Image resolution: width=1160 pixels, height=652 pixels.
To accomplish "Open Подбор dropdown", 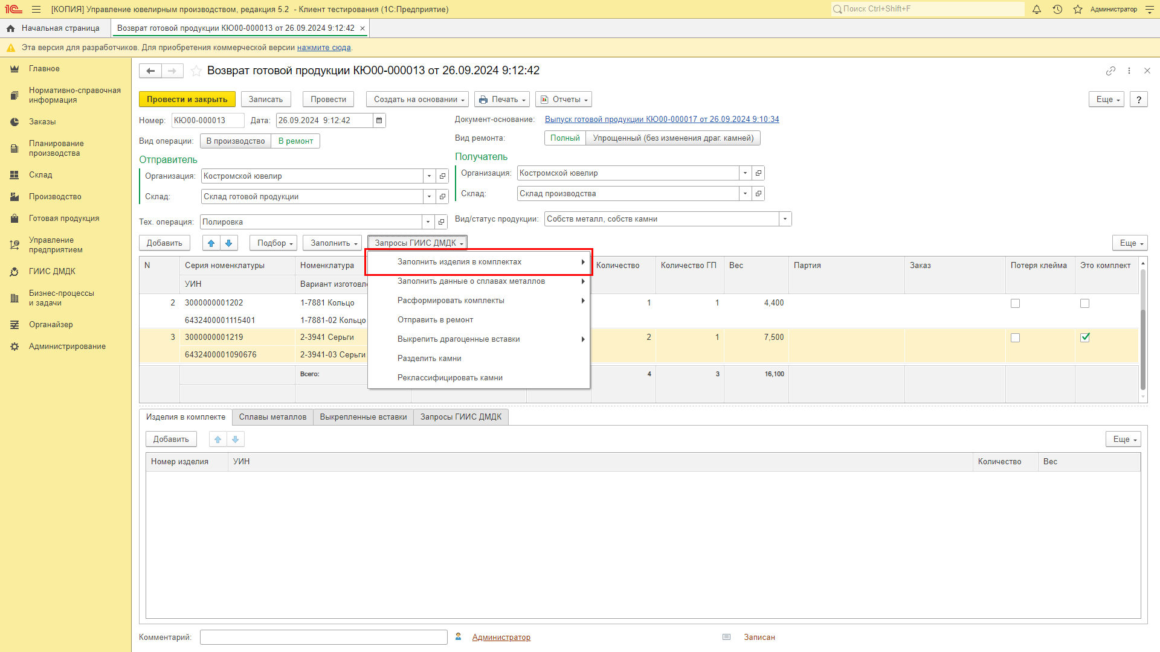I will pyautogui.click(x=274, y=243).
